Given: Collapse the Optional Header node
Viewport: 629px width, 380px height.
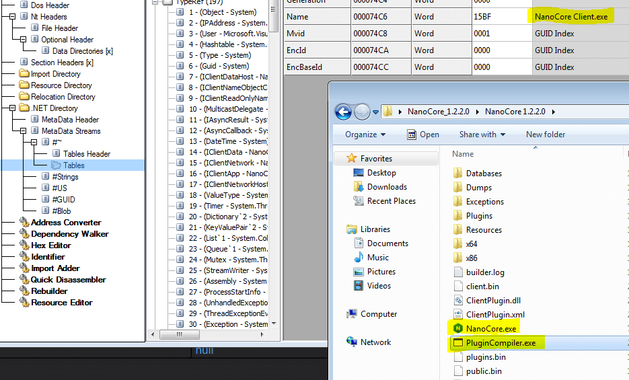Looking at the screenshot, I should (24, 39).
